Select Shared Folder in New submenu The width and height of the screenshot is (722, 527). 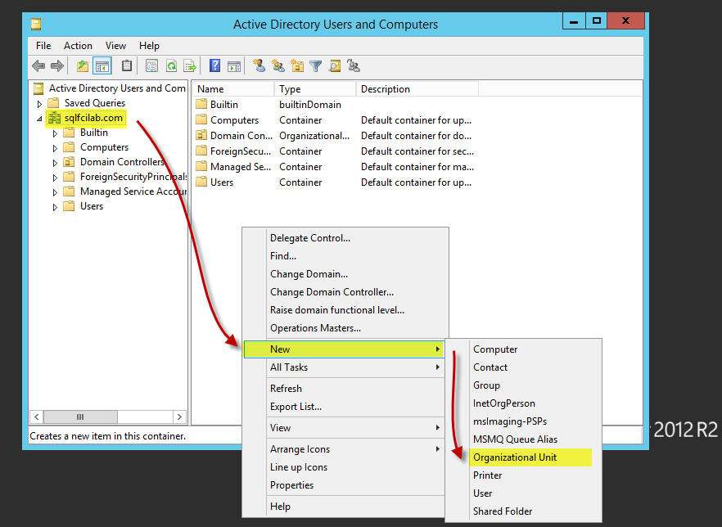tap(524, 511)
